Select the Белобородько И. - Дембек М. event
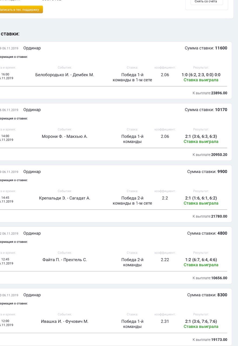Image resolution: width=238 pixels, height=346 pixels. 65,75
